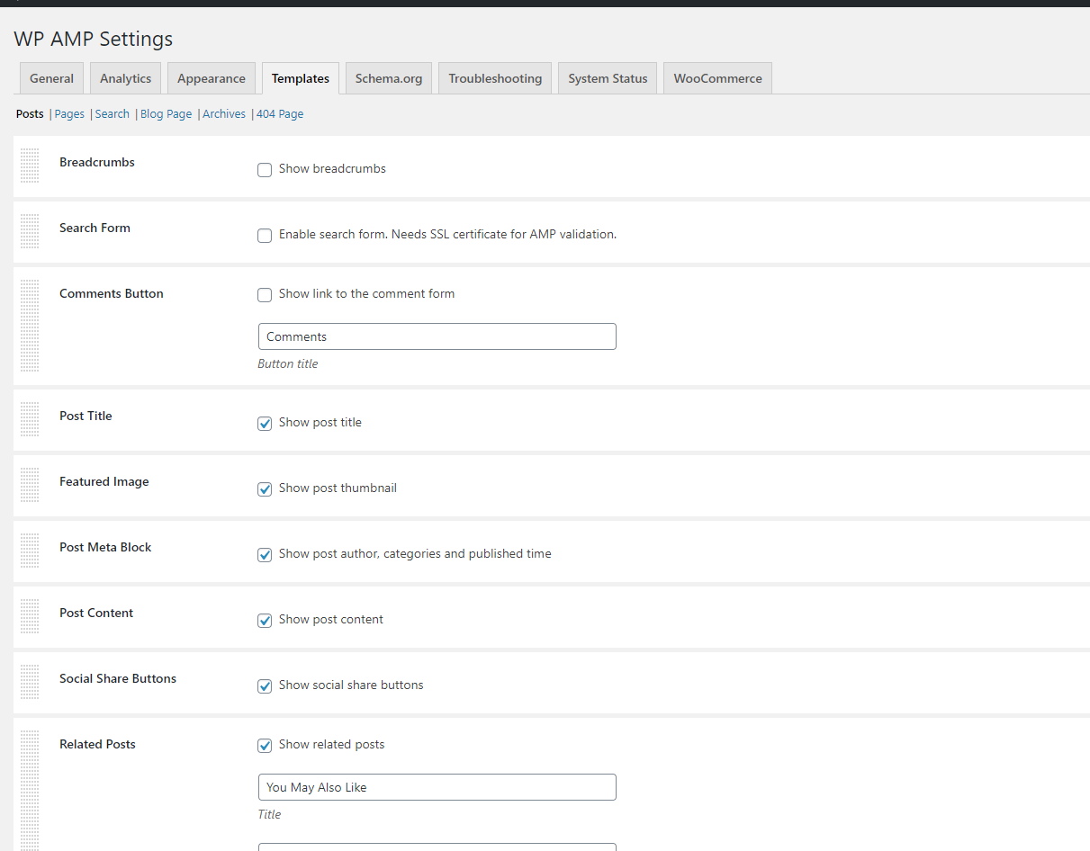Uncheck Show related posts
Viewport: 1090px width, 851px height.
coord(265,746)
